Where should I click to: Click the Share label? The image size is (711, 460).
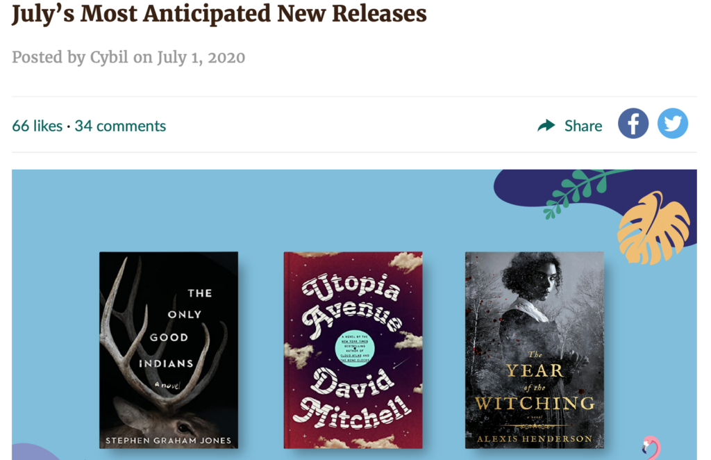583,126
